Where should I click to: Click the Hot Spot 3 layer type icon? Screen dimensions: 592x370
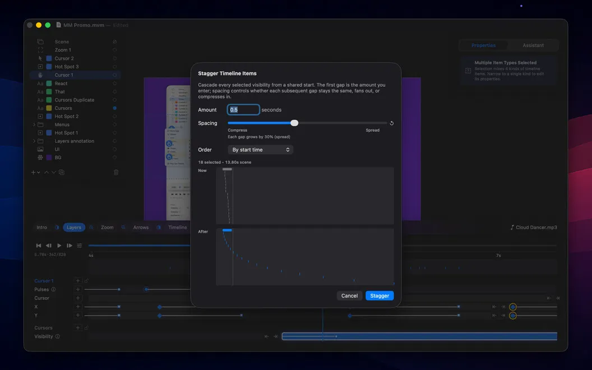tap(40, 67)
